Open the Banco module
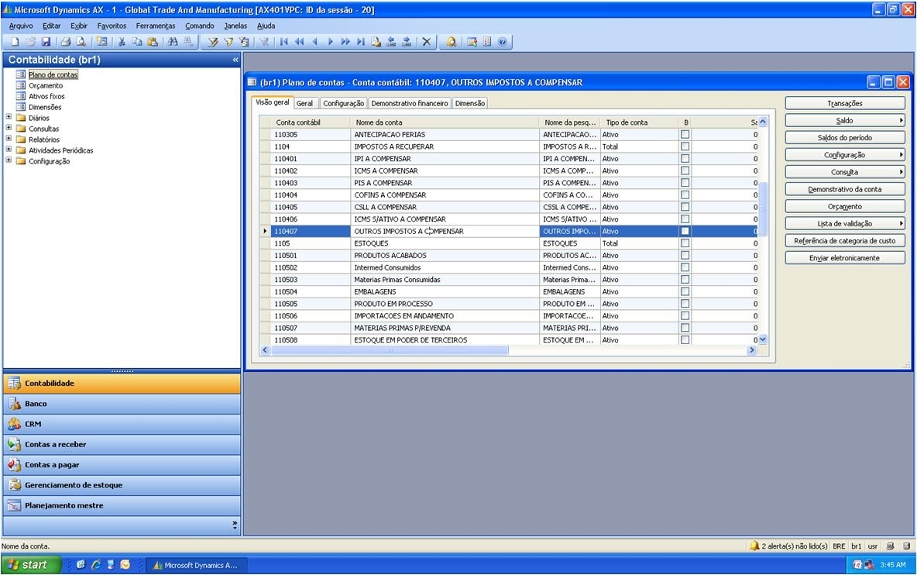The width and height of the screenshot is (917, 575). pos(122,404)
